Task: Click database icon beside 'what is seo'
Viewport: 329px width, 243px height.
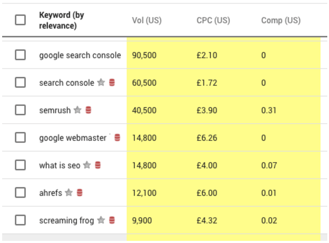Action: (x=98, y=165)
